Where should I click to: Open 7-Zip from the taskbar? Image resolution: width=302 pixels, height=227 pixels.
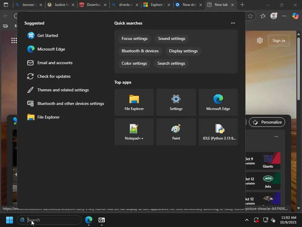tap(102, 220)
